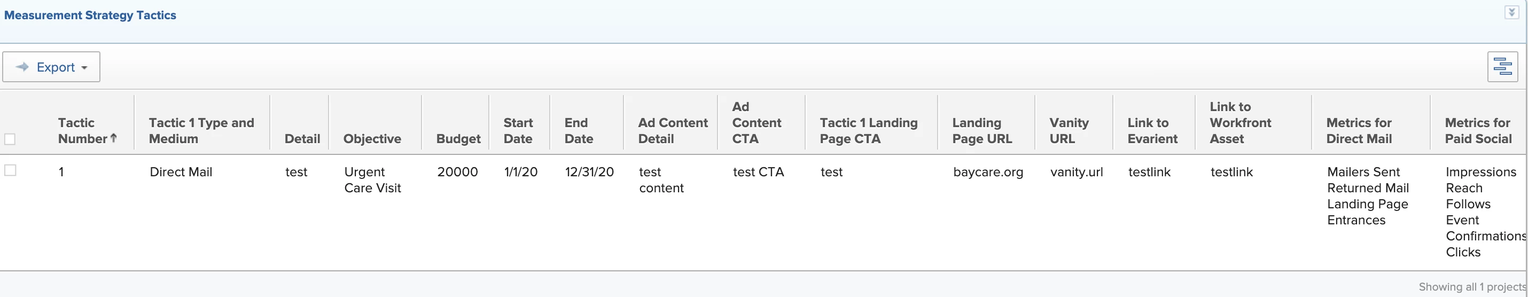The height and width of the screenshot is (297, 1528).
Task: Click the Direct Mail cell in row 1
Action: (181, 172)
